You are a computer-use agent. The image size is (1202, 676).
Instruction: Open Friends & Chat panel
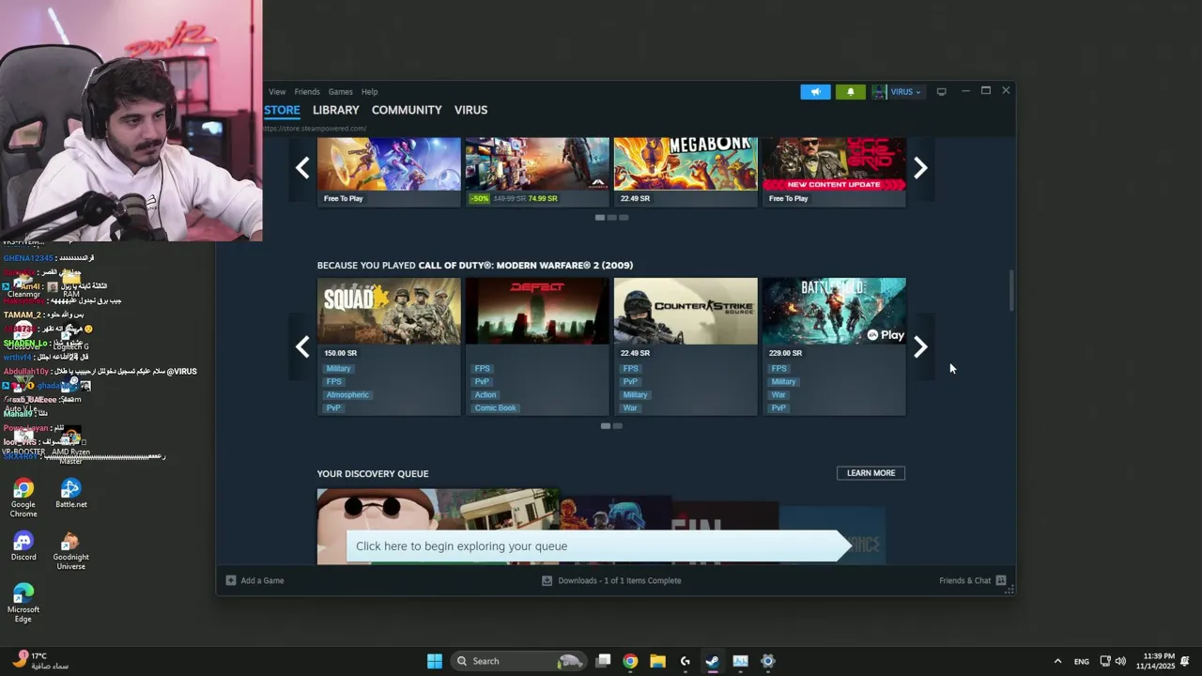(x=972, y=580)
